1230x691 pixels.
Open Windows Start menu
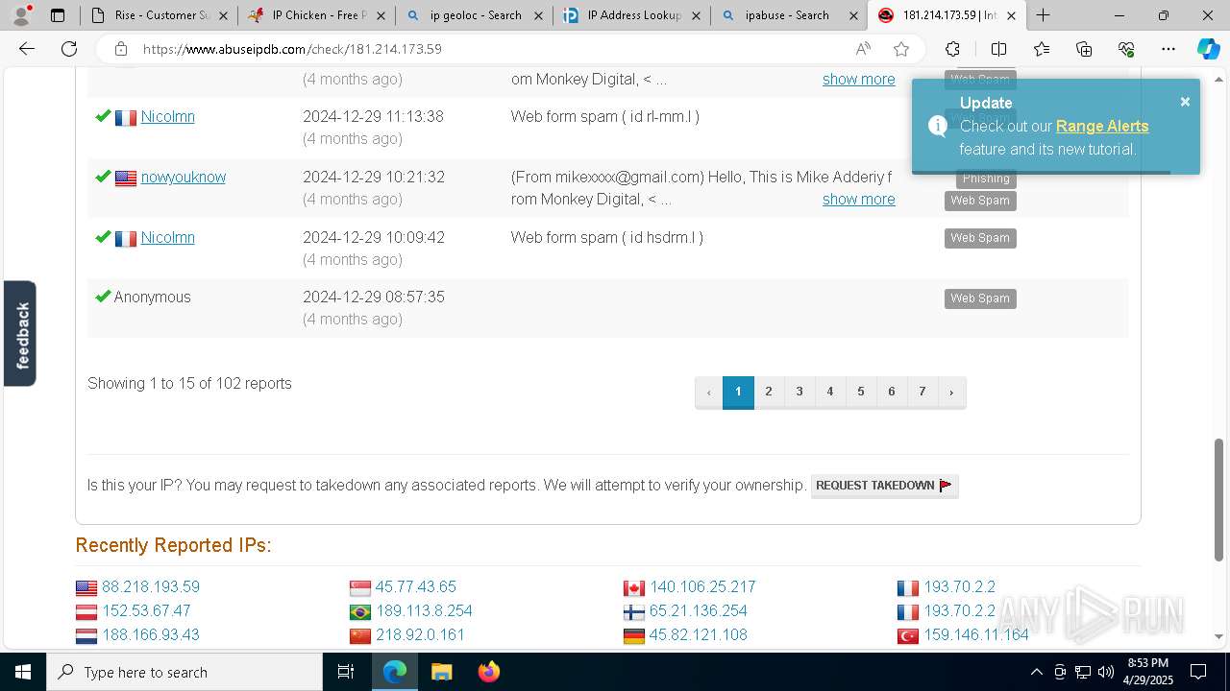(23, 672)
